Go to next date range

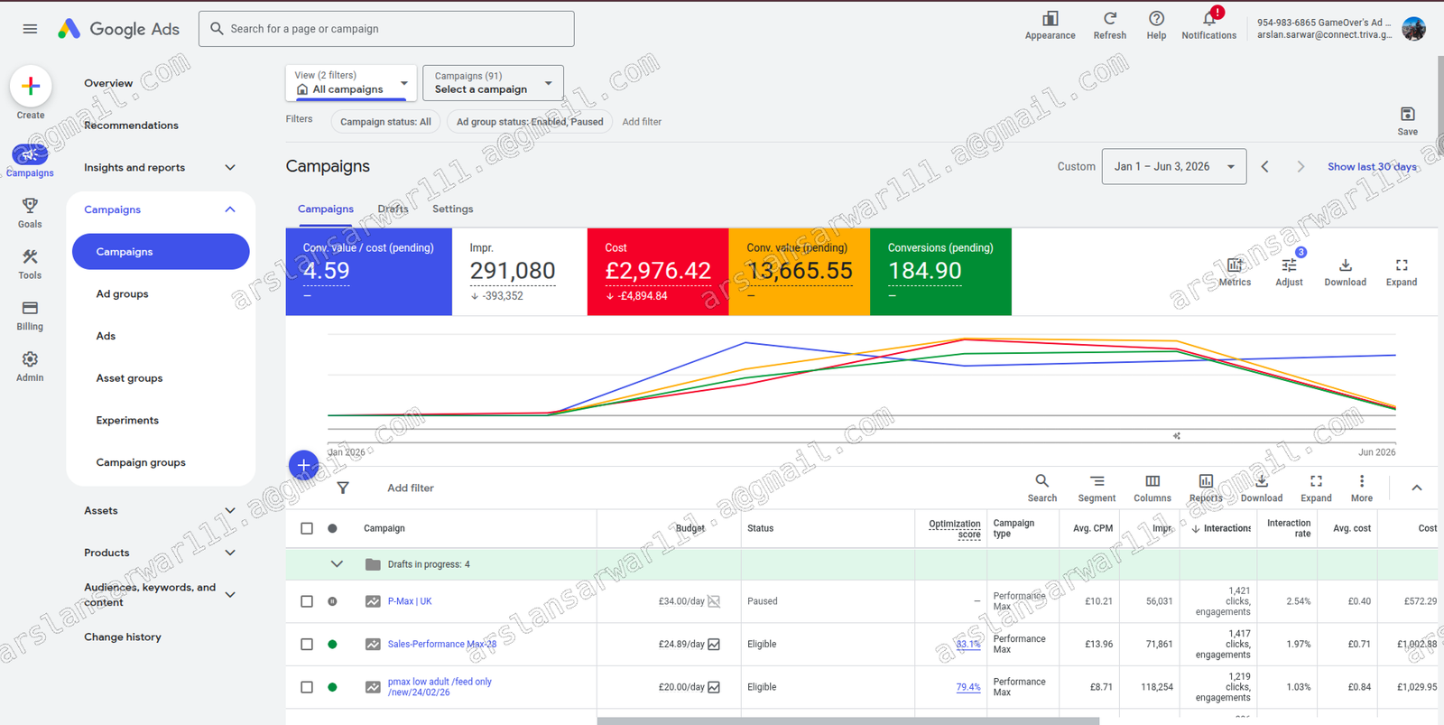[x=1301, y=166]
